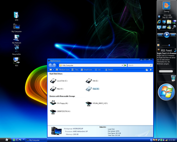The width and height of the screenshot is (177, 142).
Task: Launch Messenger from sidebar launcher
Action: 169,27
